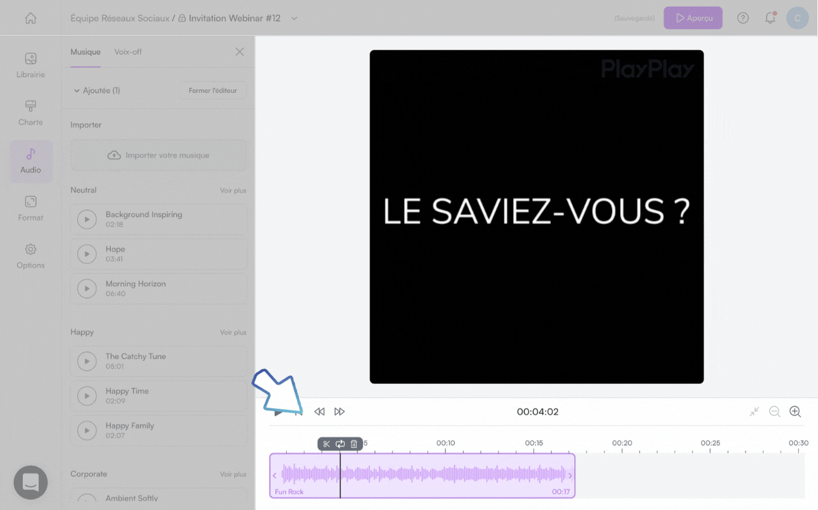The width and height of the screenshot is (818, 510).
Task: Rewind with the double-left arrows
Action: click(319, 412)
